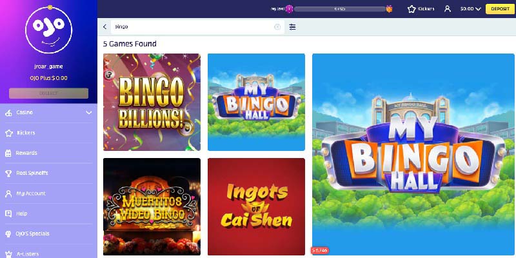
Task: Click the OJO's Specials icon
Action: pyautogui.click(x=8, y=233)
